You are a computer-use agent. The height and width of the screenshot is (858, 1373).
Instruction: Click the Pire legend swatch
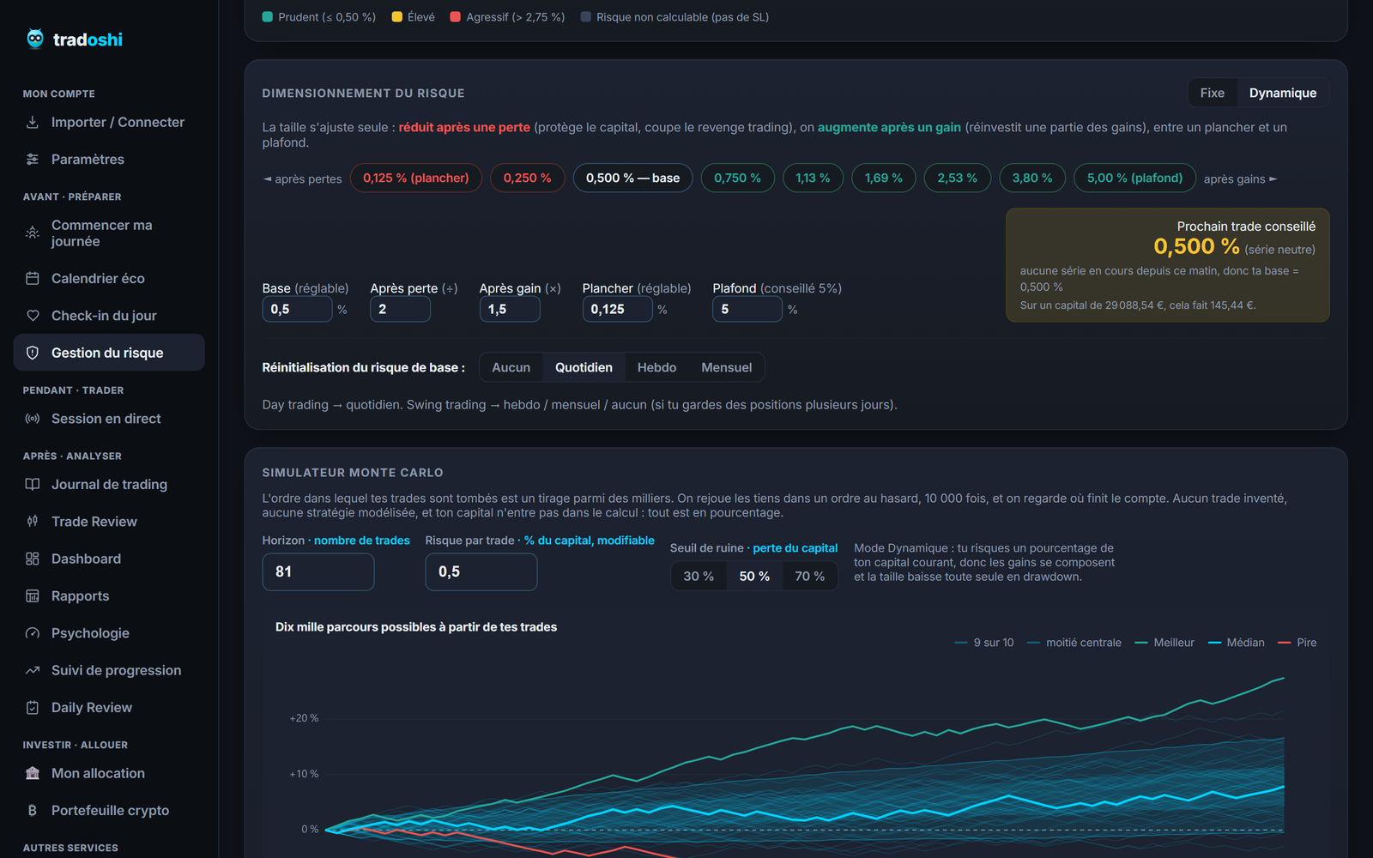pyautogui.click(x=1285, y=643)
